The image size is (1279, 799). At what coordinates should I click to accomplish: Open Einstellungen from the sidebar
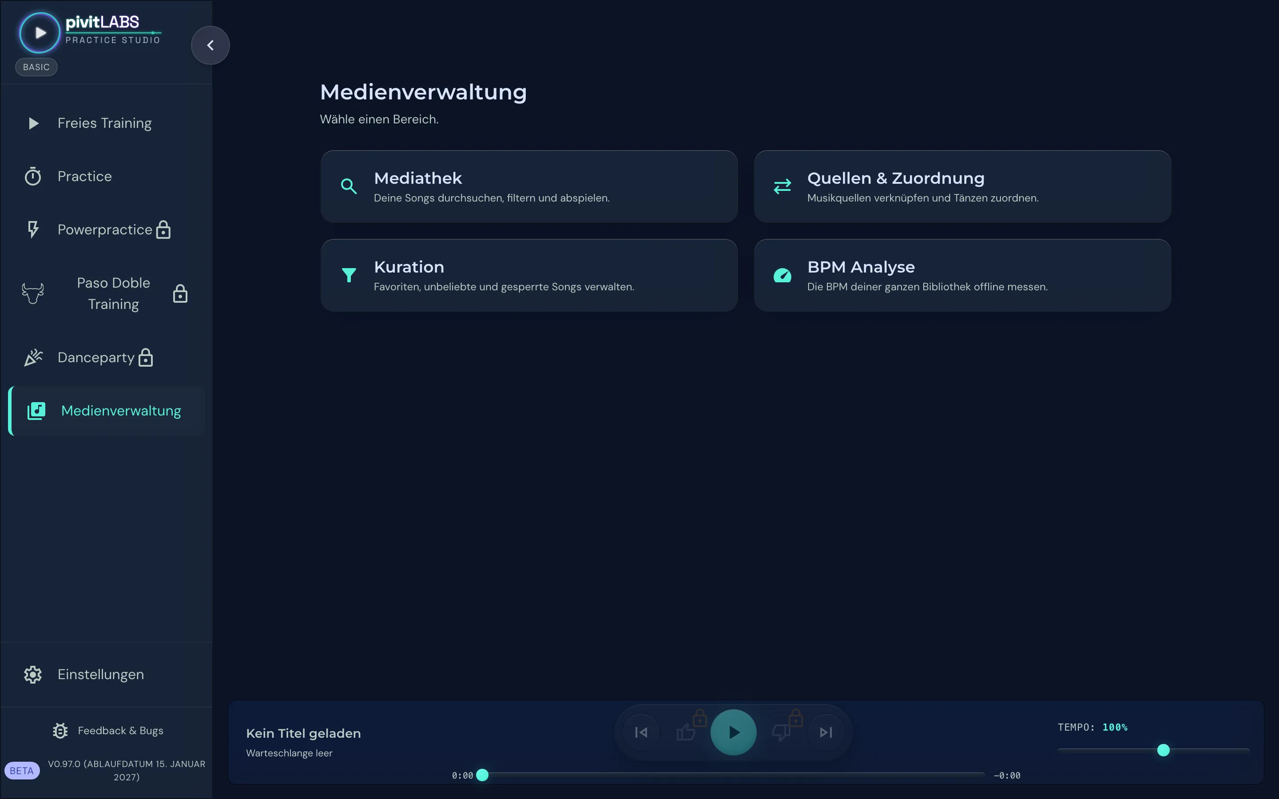coord(107,674)
